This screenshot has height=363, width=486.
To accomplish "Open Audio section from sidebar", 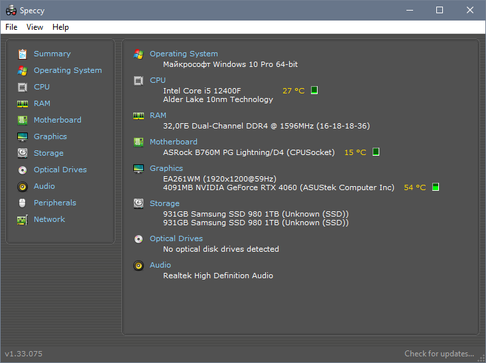I will (x=44, y=186).
